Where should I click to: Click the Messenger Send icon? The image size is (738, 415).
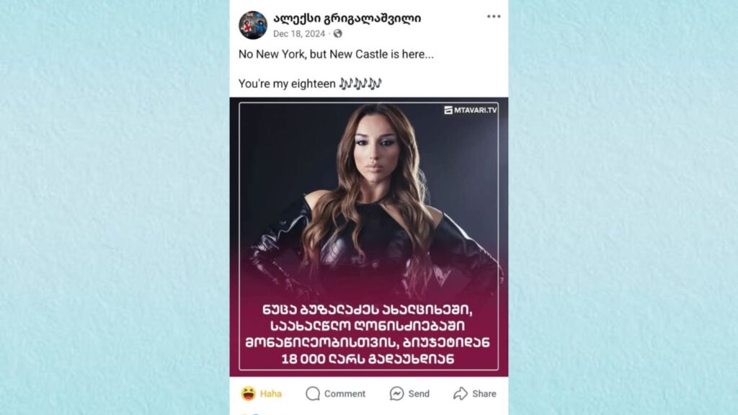(397, 393)
